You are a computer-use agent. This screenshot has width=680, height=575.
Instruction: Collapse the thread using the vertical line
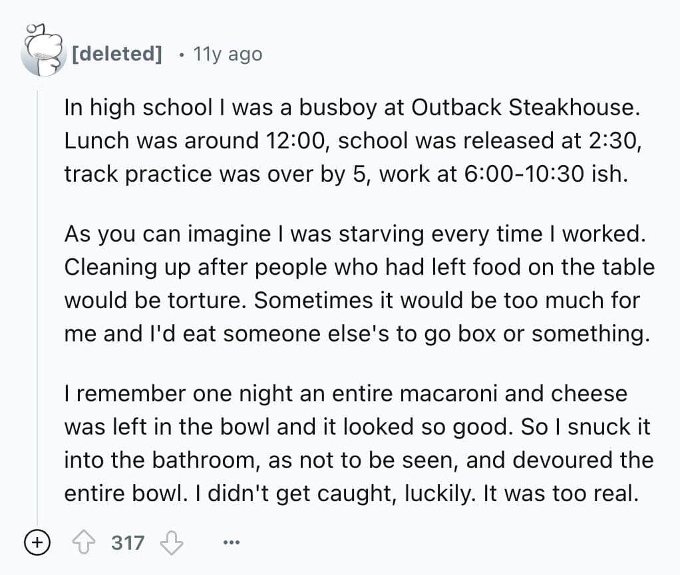pyautogui.click(x=37, y=299)
